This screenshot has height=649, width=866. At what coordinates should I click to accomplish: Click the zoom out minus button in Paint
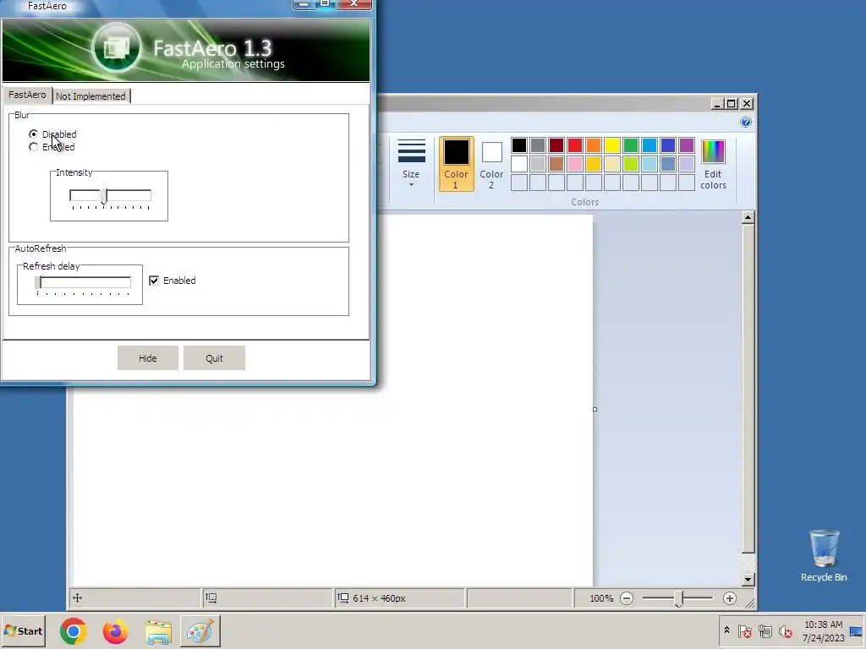point(627,598)
